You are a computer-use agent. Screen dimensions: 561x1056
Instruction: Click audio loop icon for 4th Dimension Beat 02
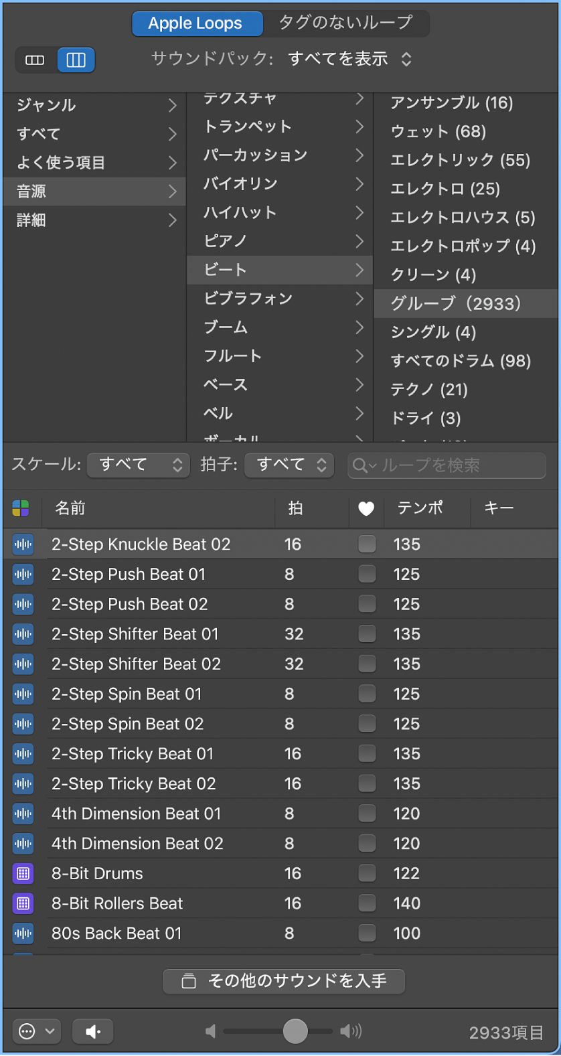click(x=23, y=843)
